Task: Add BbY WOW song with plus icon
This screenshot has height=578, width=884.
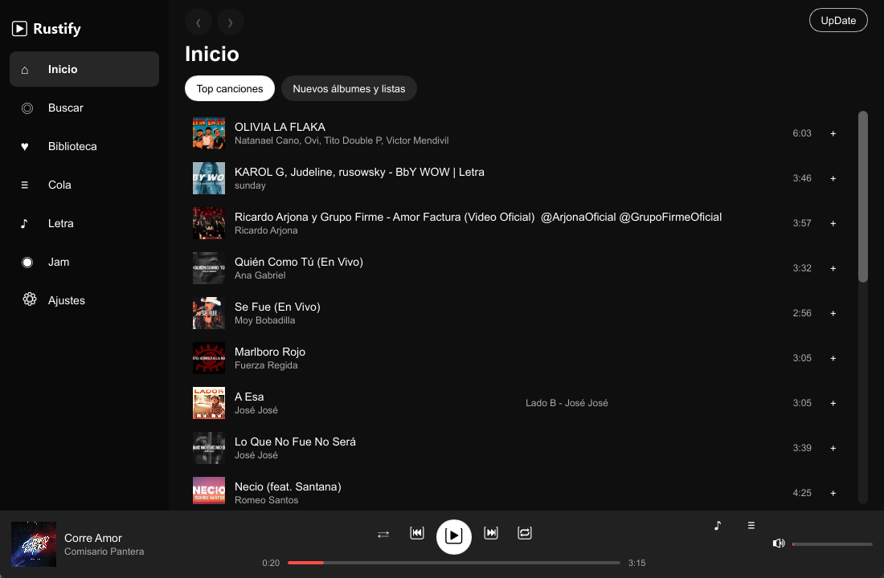Action: tap(833, 178)
